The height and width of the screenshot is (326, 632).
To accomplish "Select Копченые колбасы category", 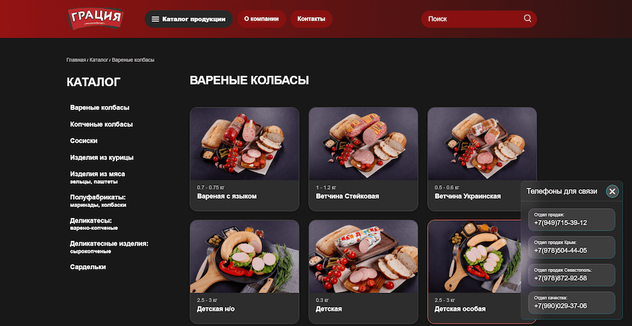I will pos(101,124).
